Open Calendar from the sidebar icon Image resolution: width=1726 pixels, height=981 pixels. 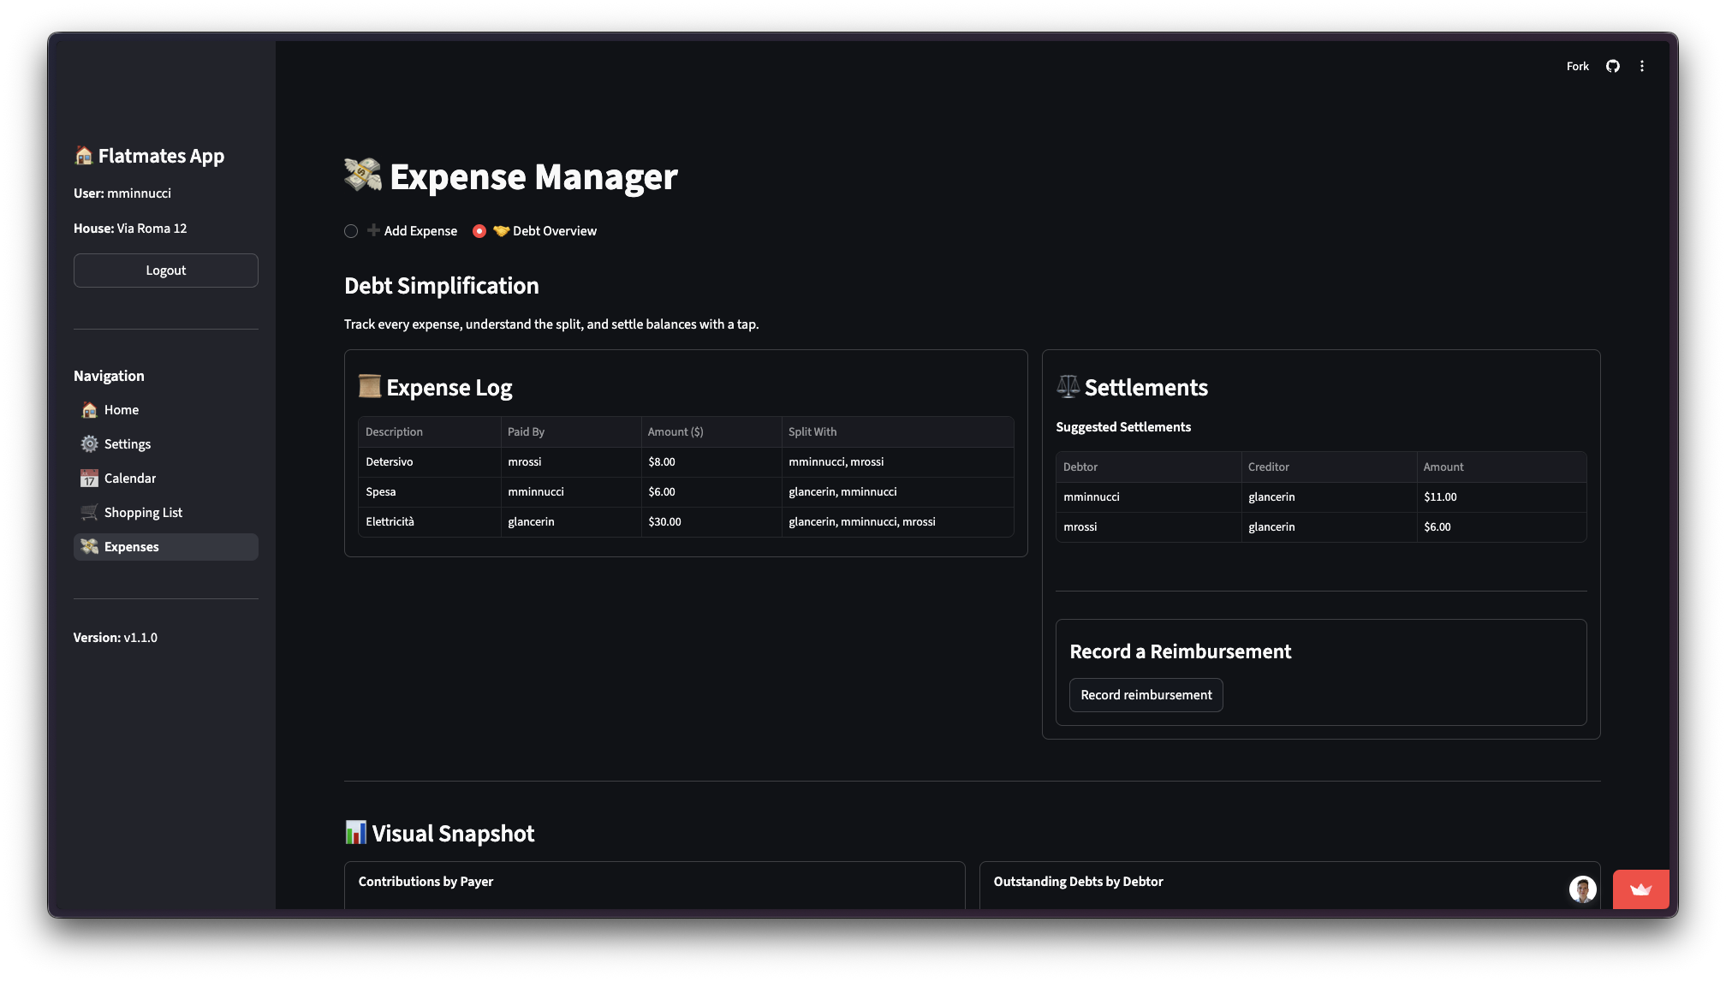[x=89, y=479]
